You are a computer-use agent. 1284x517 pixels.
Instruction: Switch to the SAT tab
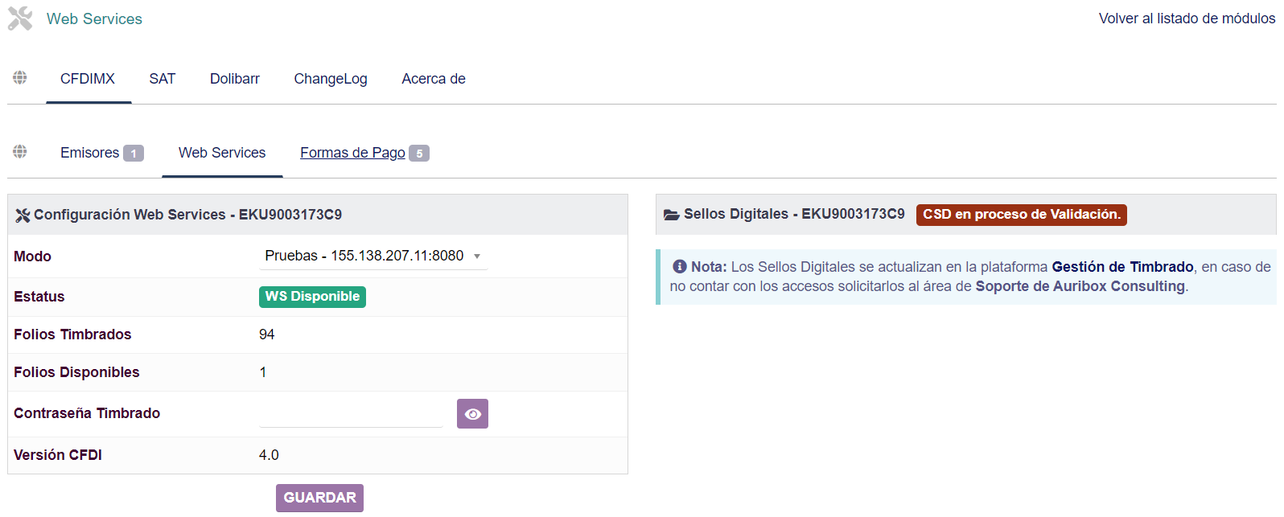(x=162, y=79)
